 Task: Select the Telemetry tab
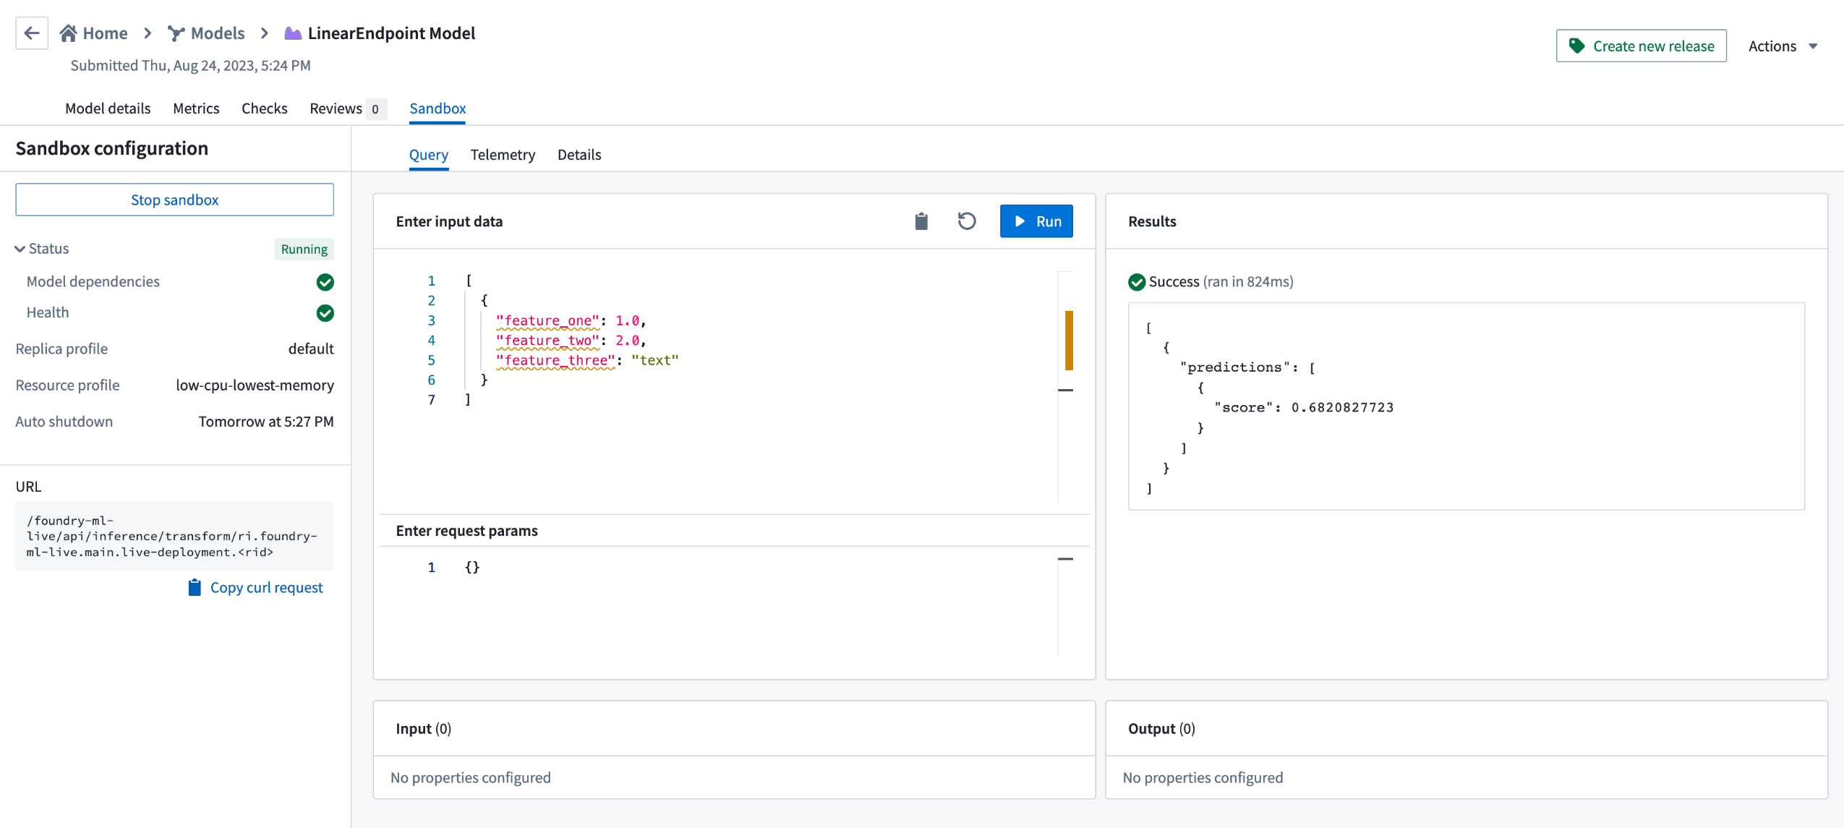tap(501, 154)
